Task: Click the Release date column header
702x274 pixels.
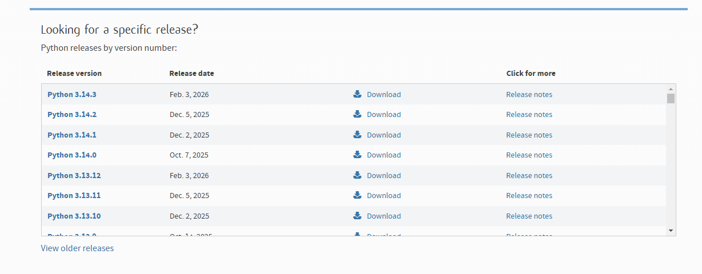Action: 192,74
